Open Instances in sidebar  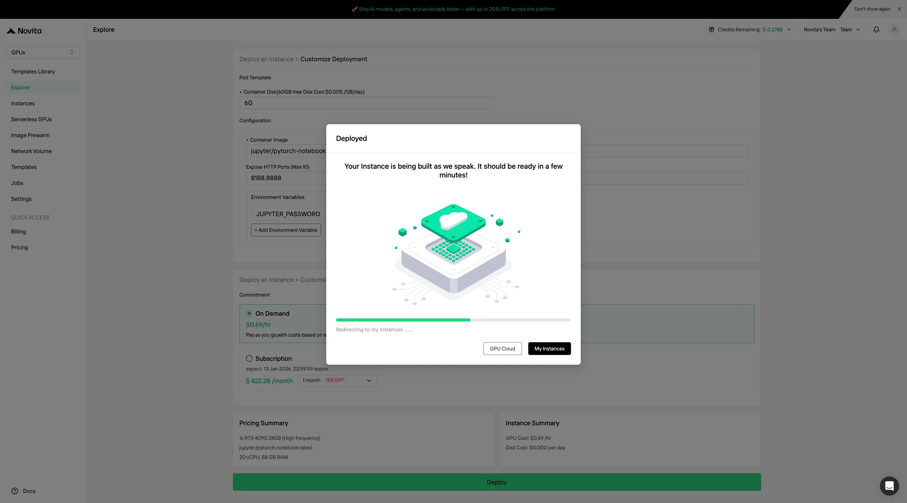[23, 103]
